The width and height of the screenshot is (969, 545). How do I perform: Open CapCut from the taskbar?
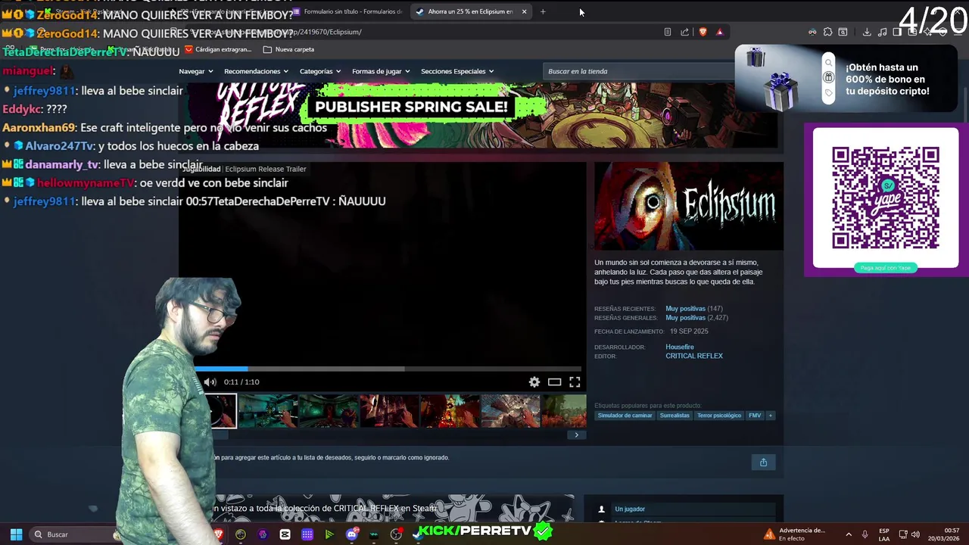285,534
